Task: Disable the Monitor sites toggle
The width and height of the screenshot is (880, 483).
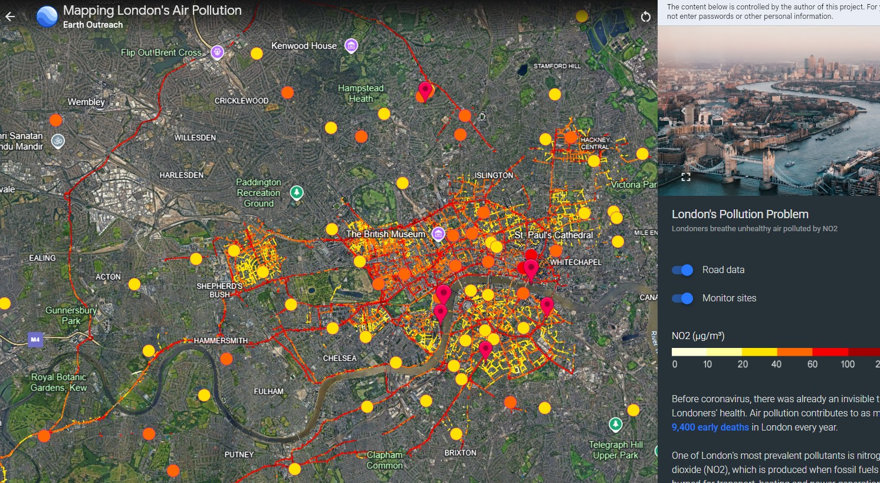Action: click(683, 298)
